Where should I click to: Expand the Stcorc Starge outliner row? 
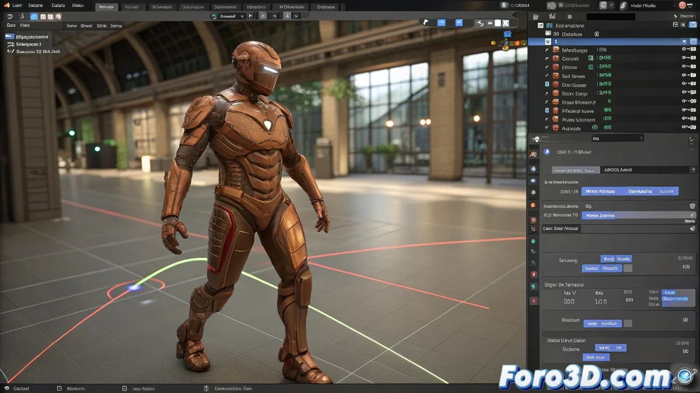pyautogui.click(x=547, y=93)
